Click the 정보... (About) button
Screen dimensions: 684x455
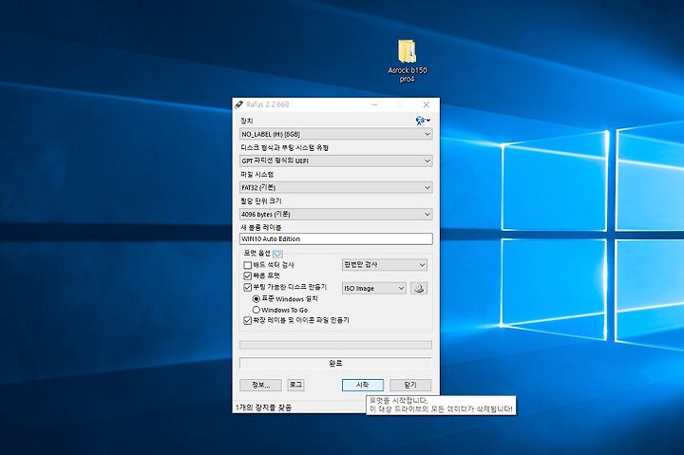tap(260, 386)
